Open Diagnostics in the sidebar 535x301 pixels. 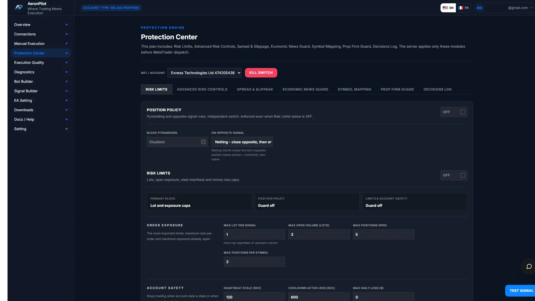pyautogui.click(x=41, y=72)
